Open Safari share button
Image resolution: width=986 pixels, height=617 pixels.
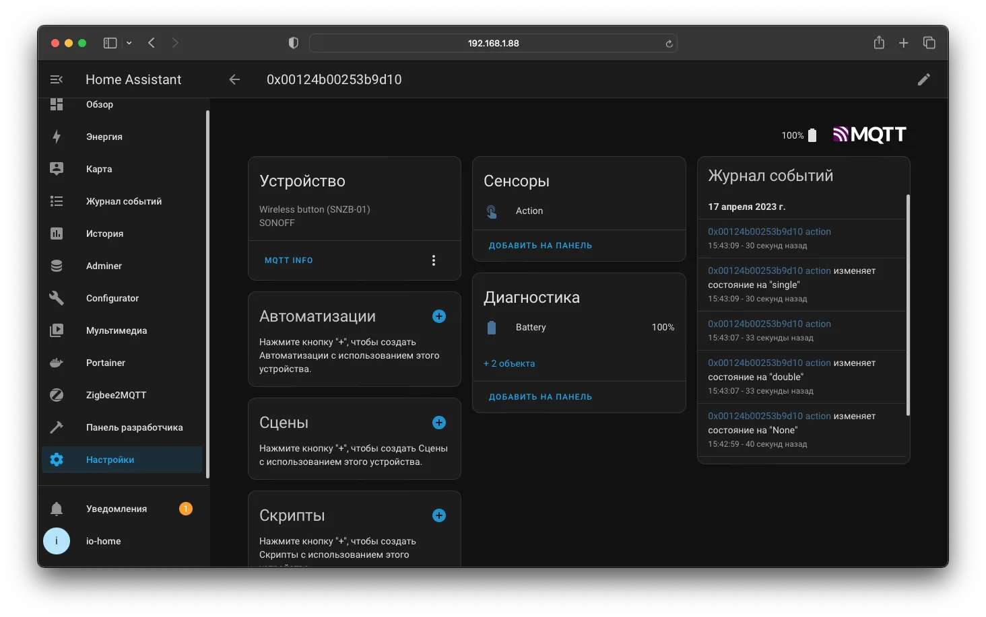pos(879,42)
